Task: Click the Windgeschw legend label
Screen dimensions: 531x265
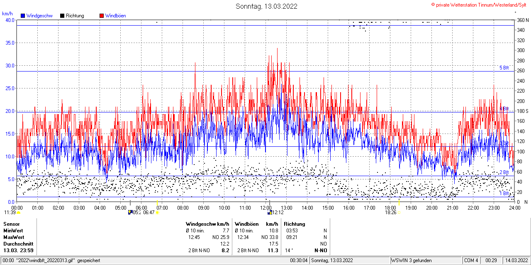Action: [39, 16]
